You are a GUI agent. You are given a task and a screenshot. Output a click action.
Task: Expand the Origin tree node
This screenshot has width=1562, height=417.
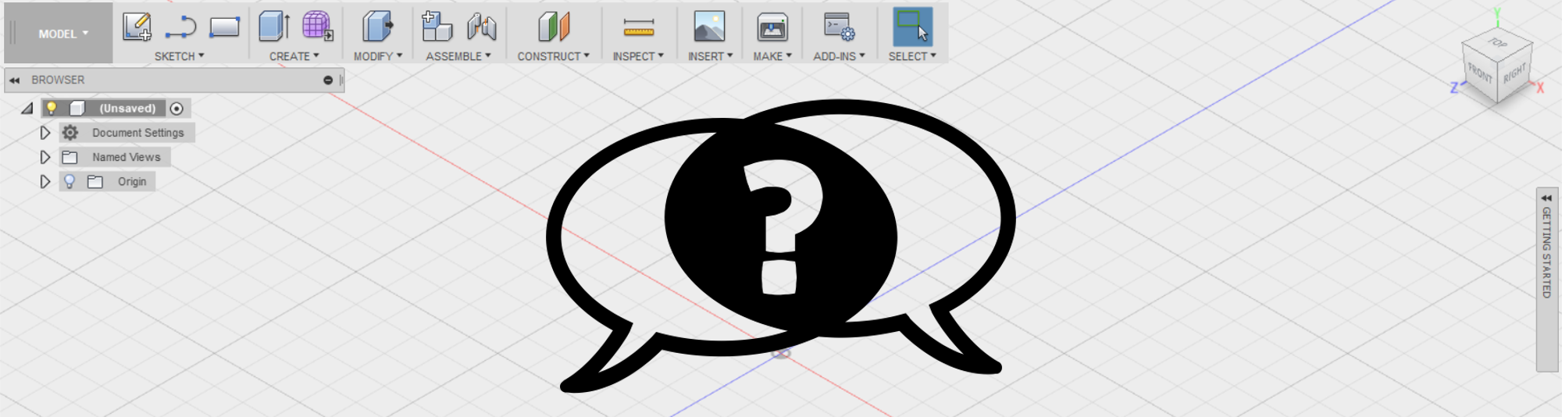coord(45,181)
